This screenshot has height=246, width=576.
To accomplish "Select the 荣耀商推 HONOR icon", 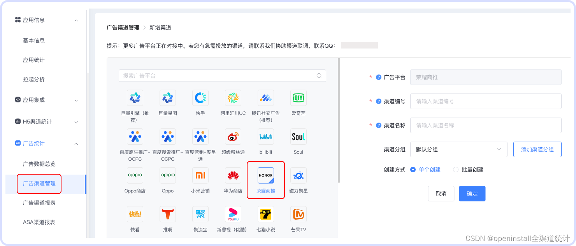I will tap(266, 175).
